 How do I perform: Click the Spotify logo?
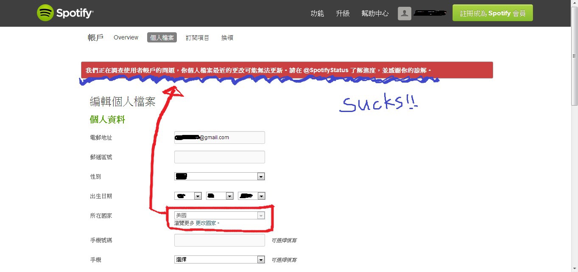point(65,13)
